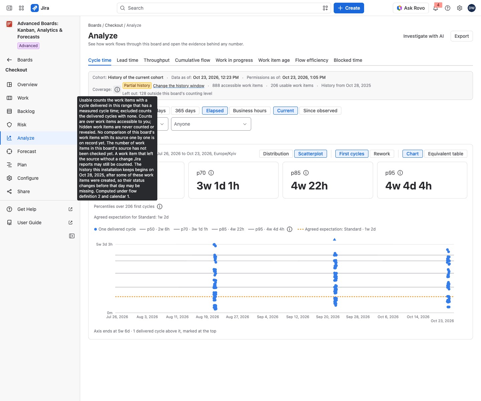Click the p70 info icon

[211, 173]
